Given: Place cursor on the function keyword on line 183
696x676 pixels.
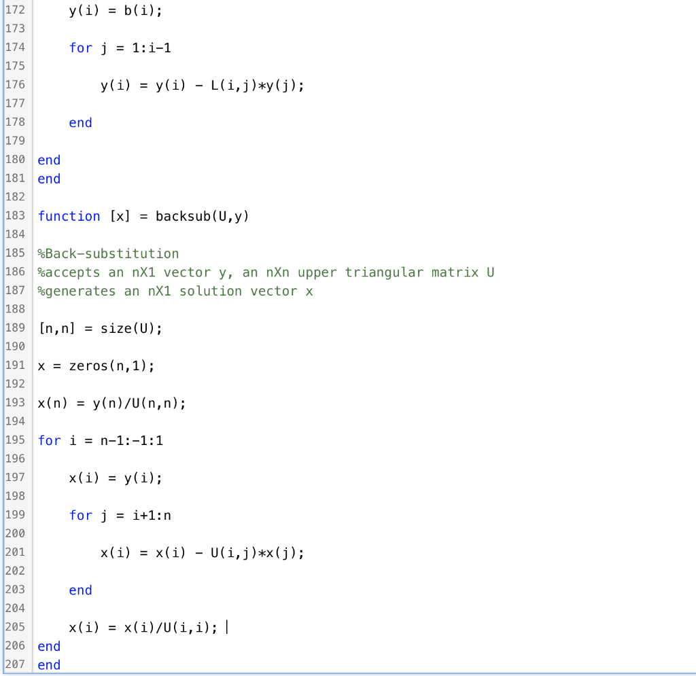Looking at the screenshot, I should [x=68, y=215].
